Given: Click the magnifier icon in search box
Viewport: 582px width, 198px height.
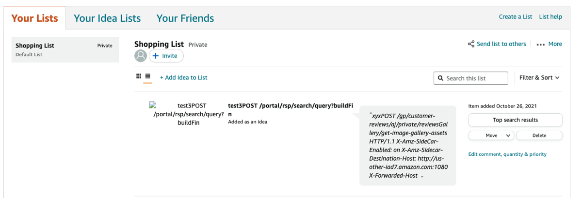Looking at the screenshot, I should (440, 78).
